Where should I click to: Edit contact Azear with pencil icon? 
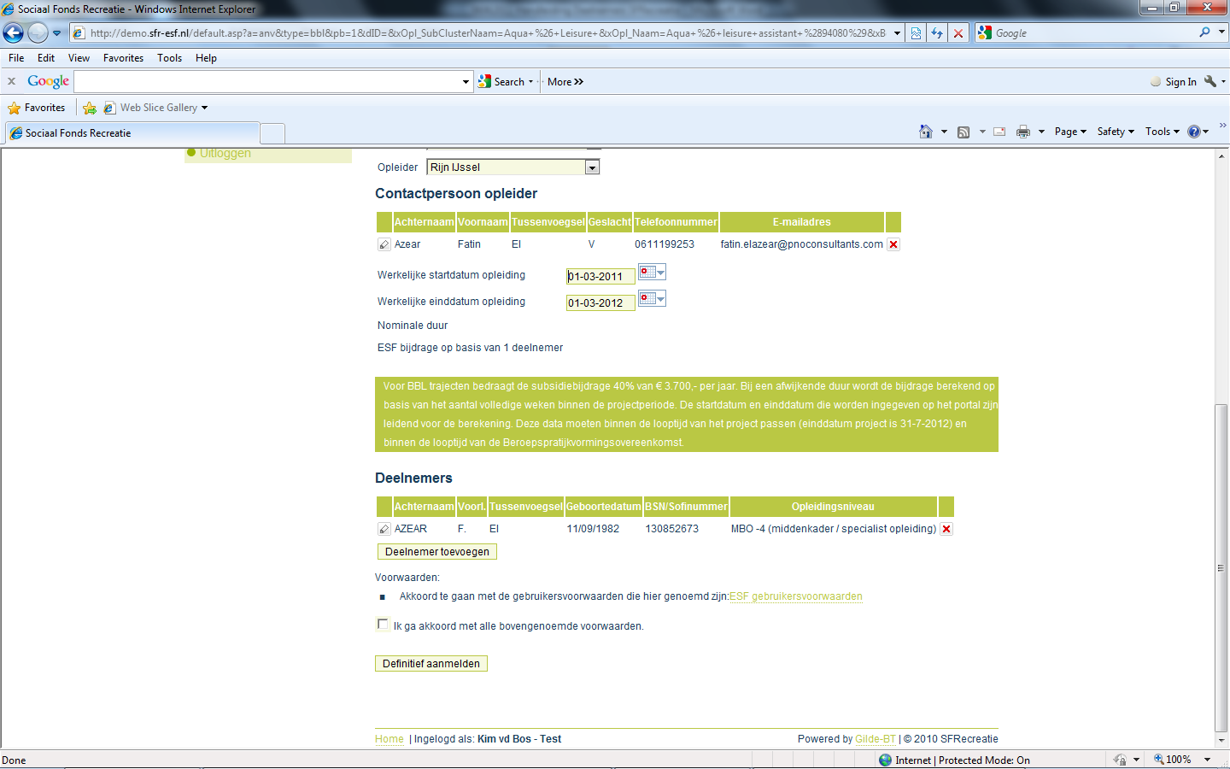384,244
